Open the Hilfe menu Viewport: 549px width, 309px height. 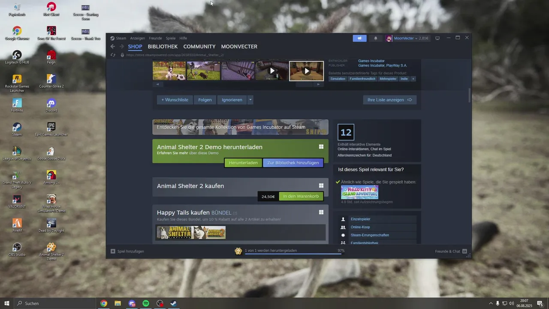(183, 38)
